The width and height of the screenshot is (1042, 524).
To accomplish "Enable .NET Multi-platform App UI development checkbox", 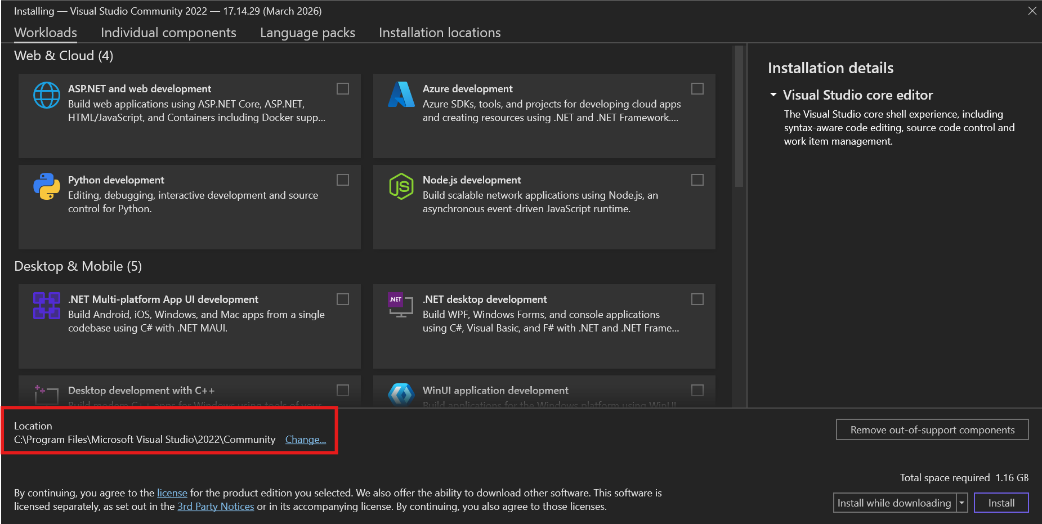I will point(343,299).
